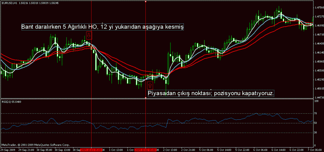Select the vertical line at 2009.10.02 05:00
The width and height of the screenshot is (324, 152).
coord(146,49)
